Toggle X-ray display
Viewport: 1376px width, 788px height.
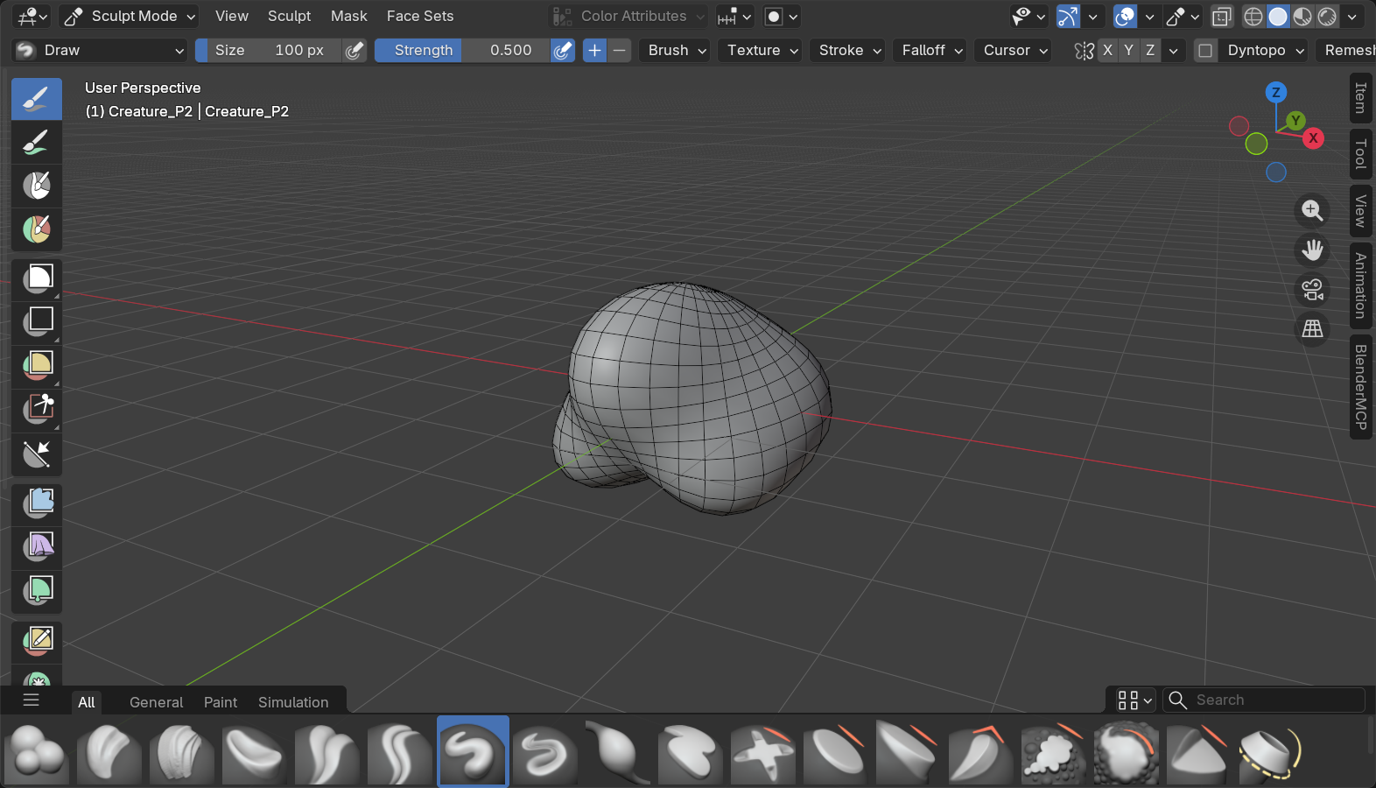click(1222, 17)
